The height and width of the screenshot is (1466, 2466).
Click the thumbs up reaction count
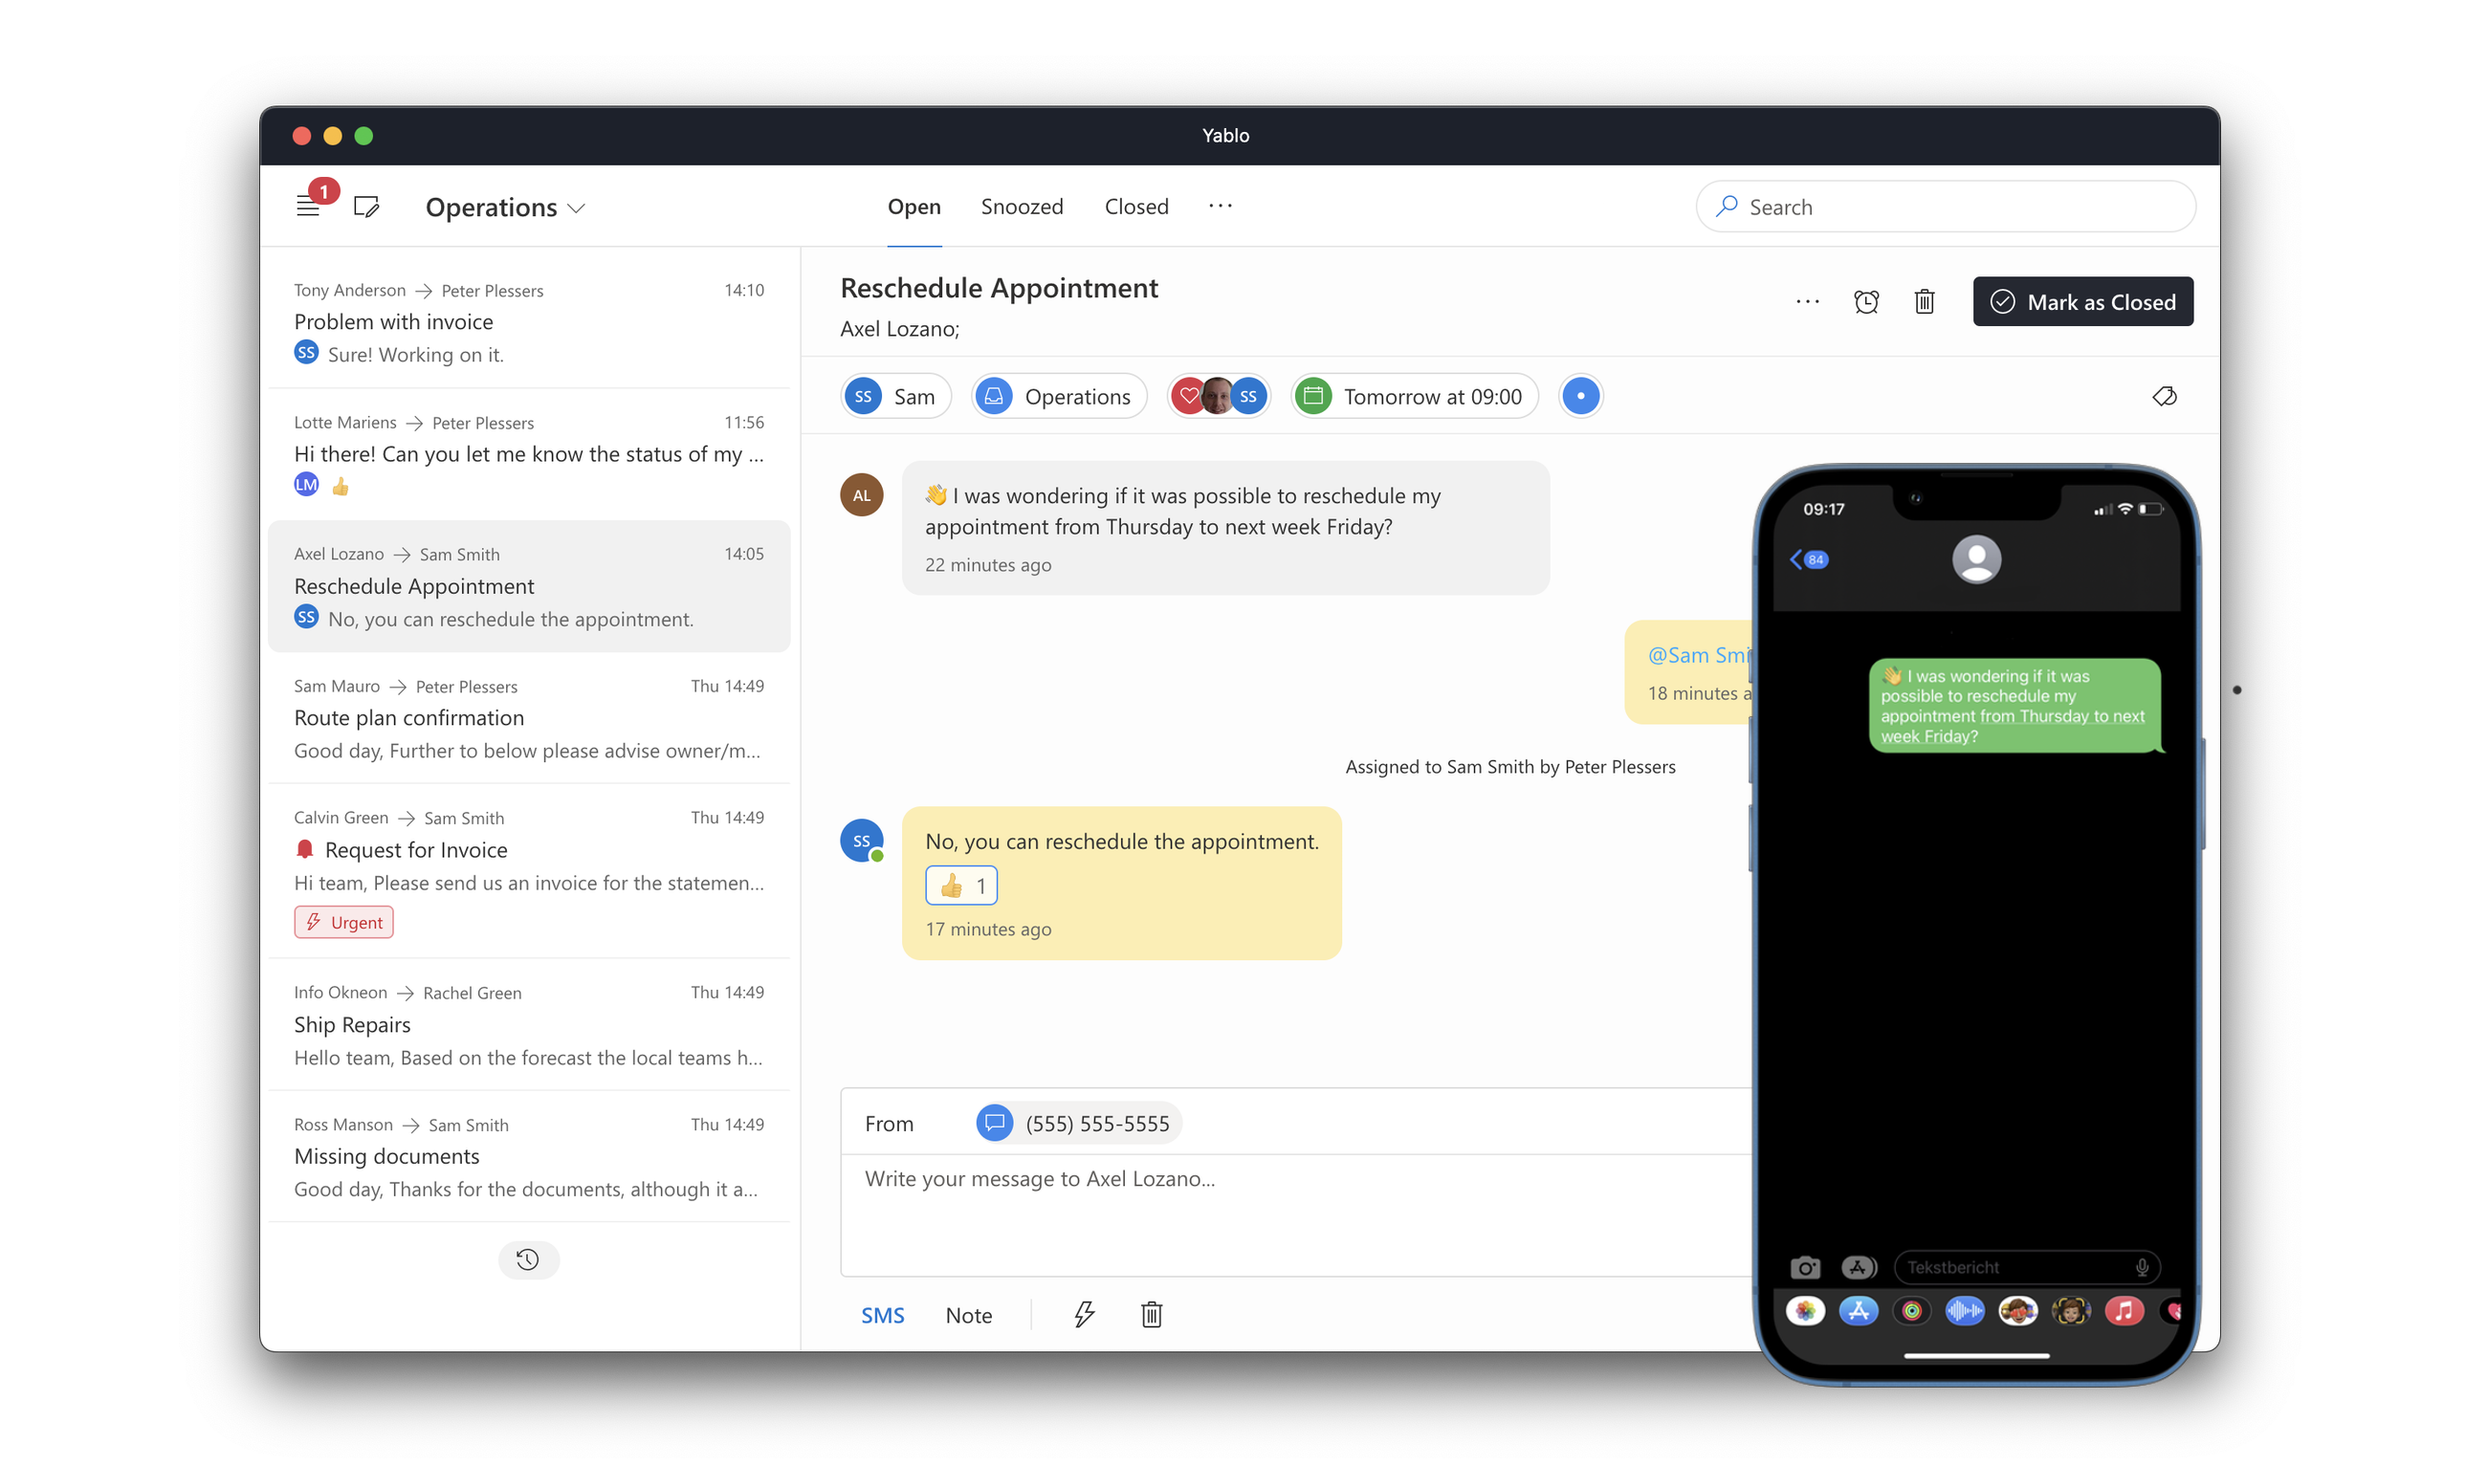[x=960, y=886]
